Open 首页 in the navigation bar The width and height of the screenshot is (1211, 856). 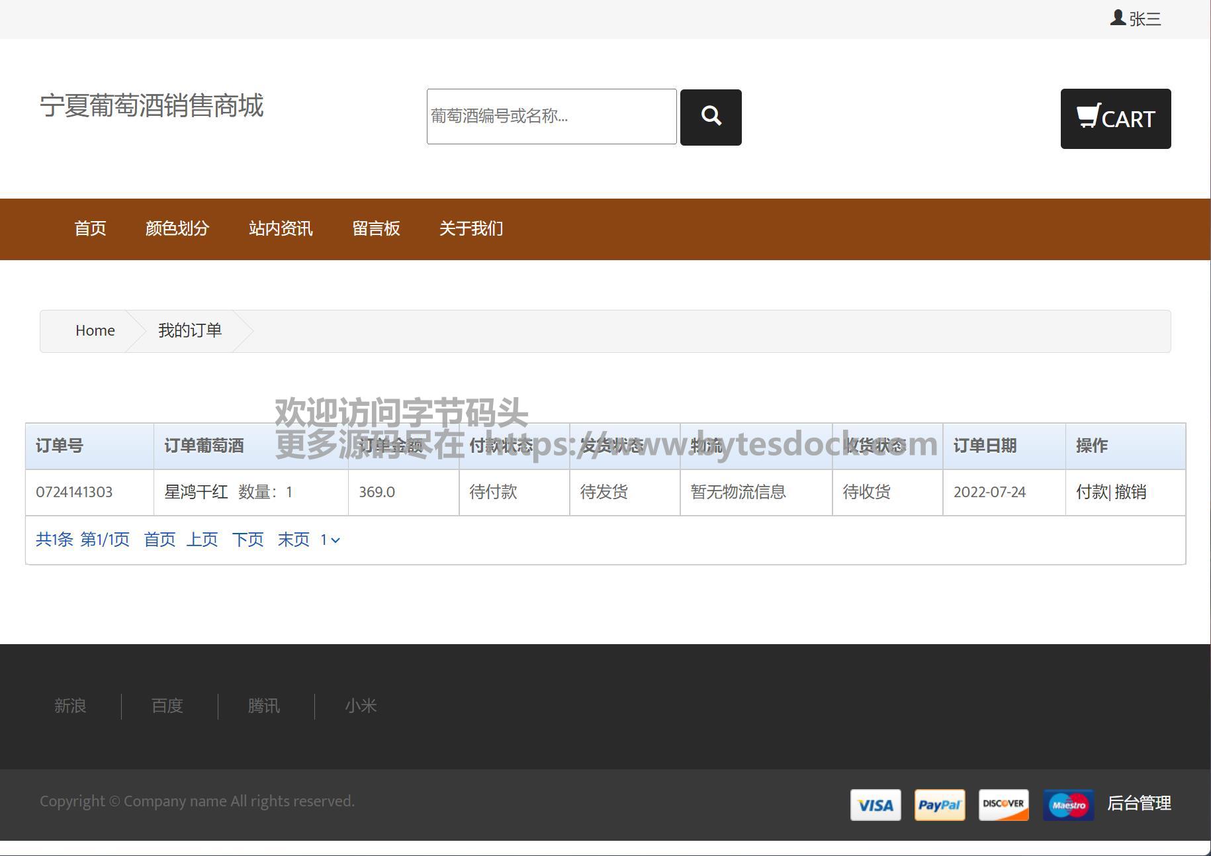pos(90,229)
